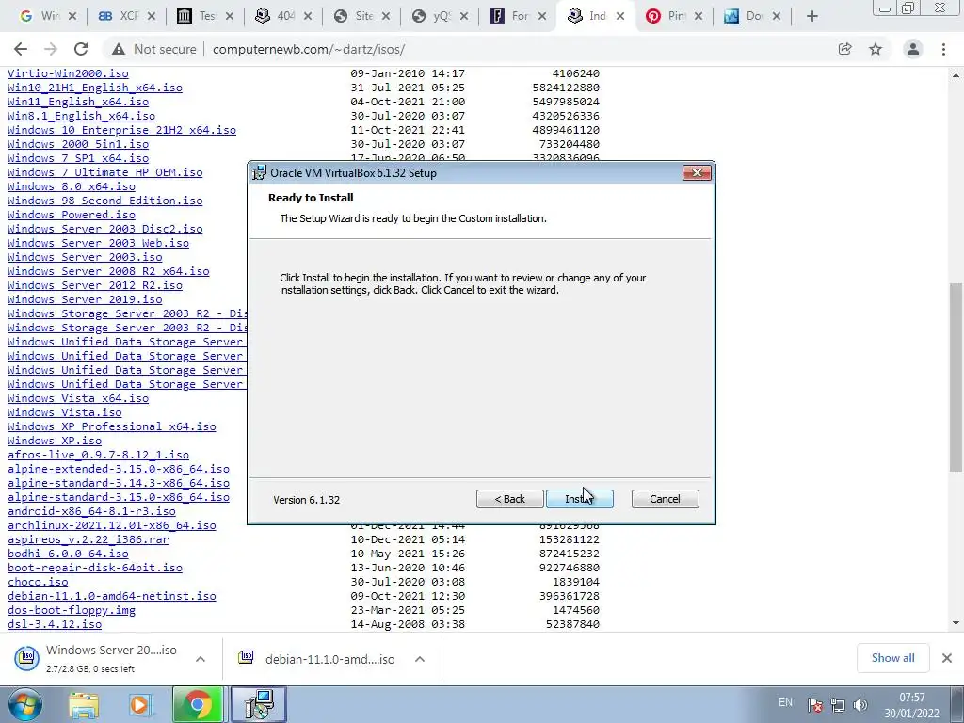This screenshot has width=964, height=723.
Task: Open a new browser tab
Action: tap(812, 17)
